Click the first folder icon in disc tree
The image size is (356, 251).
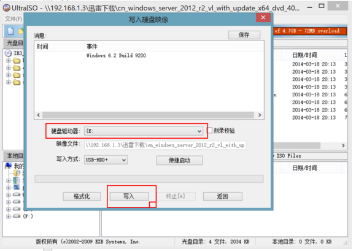17,61
